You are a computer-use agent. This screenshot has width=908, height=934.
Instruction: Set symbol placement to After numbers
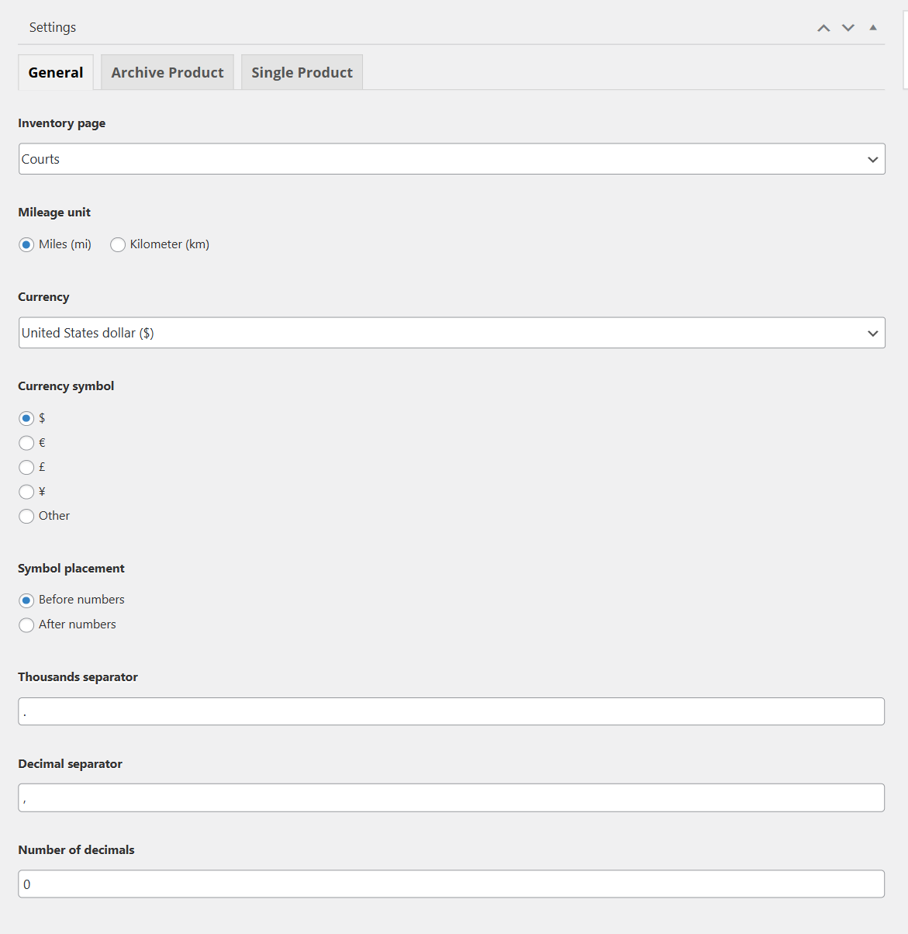tap(26, 624)
